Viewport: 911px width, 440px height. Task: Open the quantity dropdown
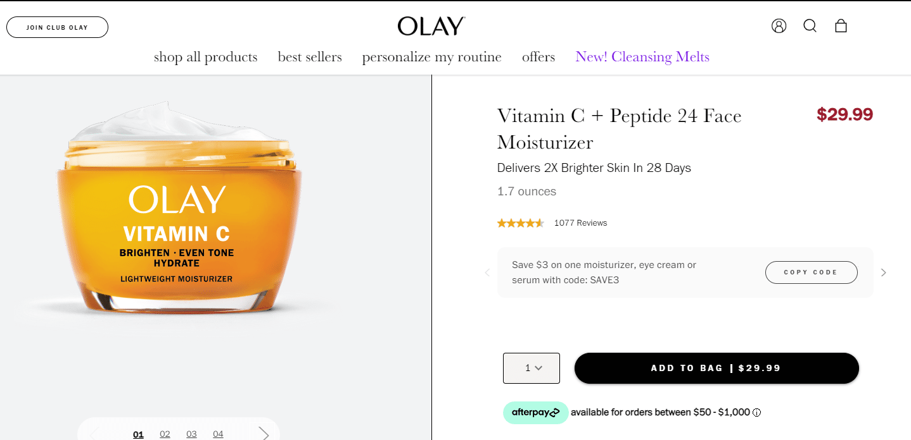(532, 368)
